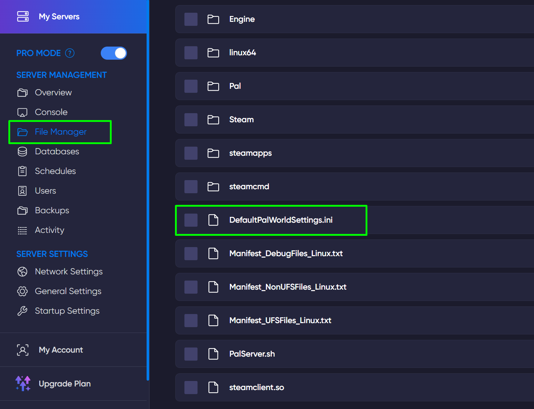Check the Engine folder checkbox
The image size is (534, 409).
tap(191, 19)
